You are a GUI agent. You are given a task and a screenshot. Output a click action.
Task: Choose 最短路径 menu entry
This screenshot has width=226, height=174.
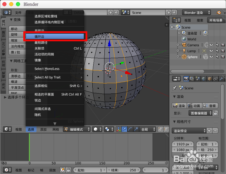pos(55,42)
